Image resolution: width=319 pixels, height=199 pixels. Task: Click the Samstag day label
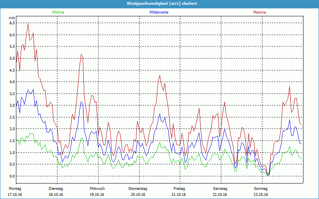pos(220,189)
